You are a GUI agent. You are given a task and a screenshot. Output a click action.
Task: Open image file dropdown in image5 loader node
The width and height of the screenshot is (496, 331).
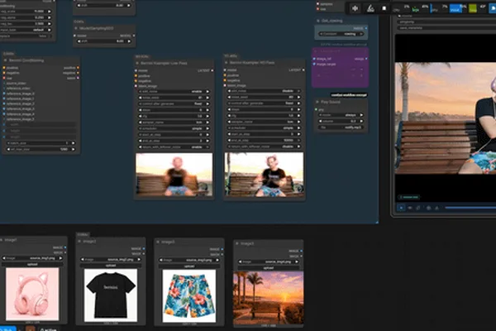tap(268, 262)
